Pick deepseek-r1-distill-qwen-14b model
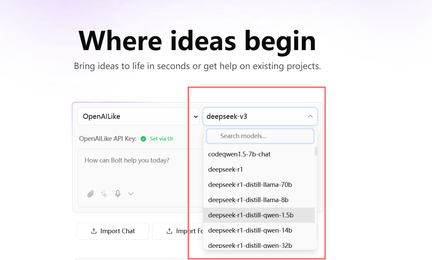This screenshot has height=260, width=432. pos(259,230)
